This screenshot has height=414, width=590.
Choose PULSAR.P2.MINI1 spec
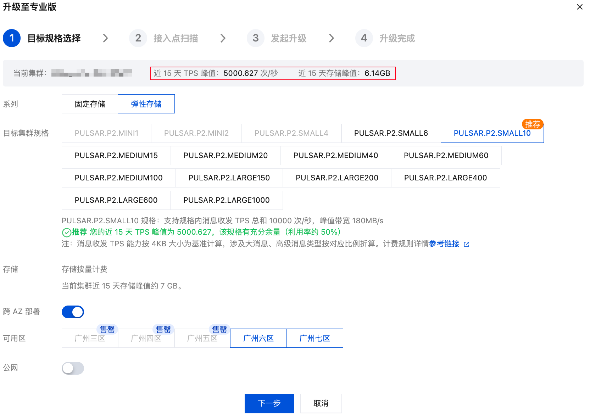106,133
